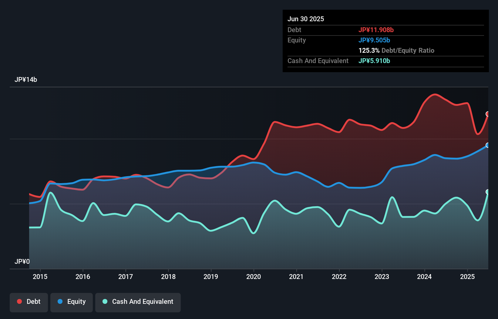This screenshot has height=319, width=498.
Task: Select the 2020 x-axis label
Action: click(254, 277)
